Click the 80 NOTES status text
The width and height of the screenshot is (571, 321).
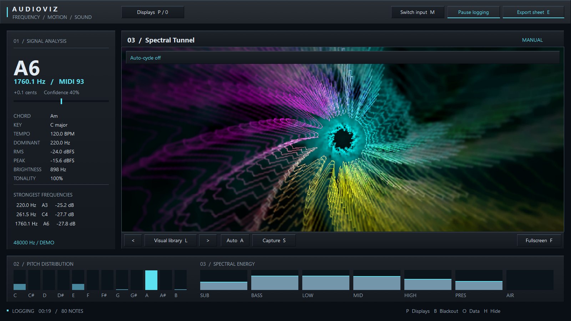click(x=72, y=311)
